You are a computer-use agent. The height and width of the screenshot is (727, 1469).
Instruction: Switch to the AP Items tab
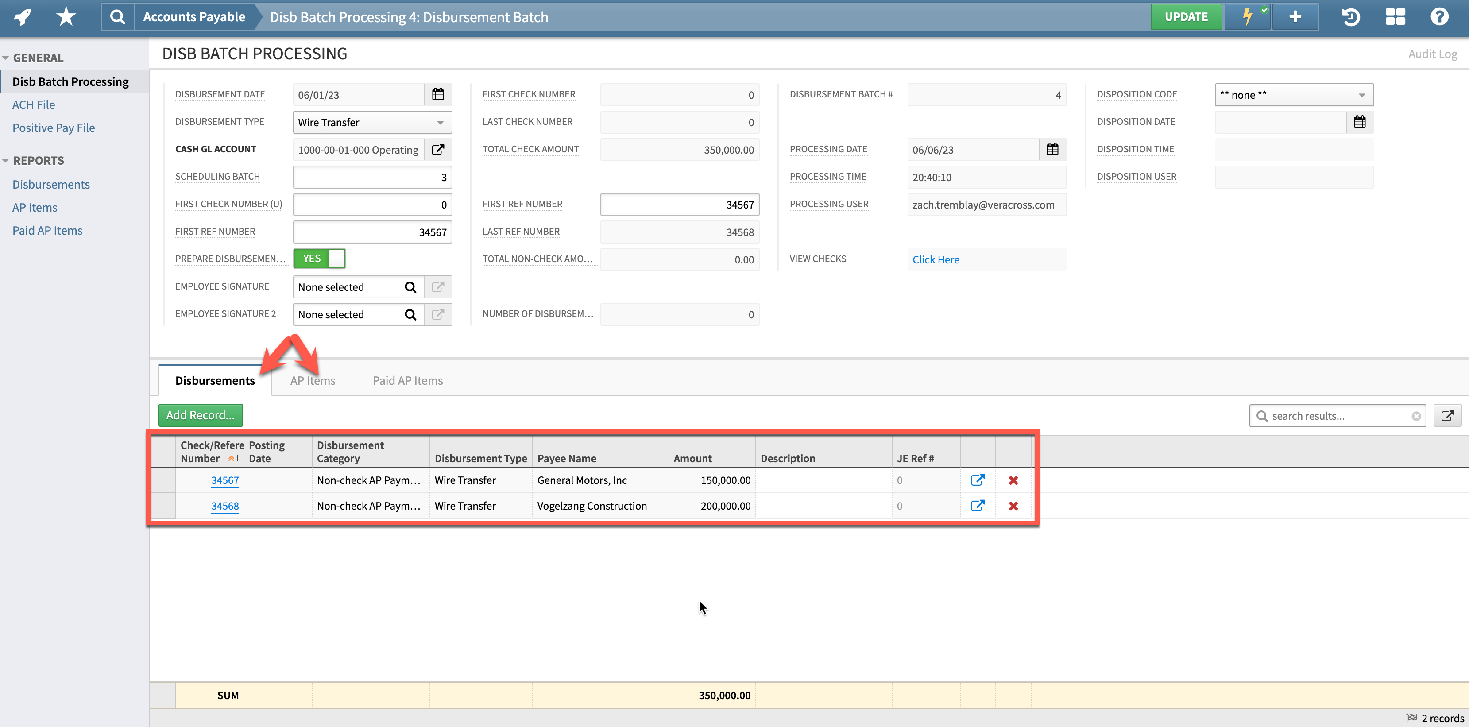click(x=313, y=380)
